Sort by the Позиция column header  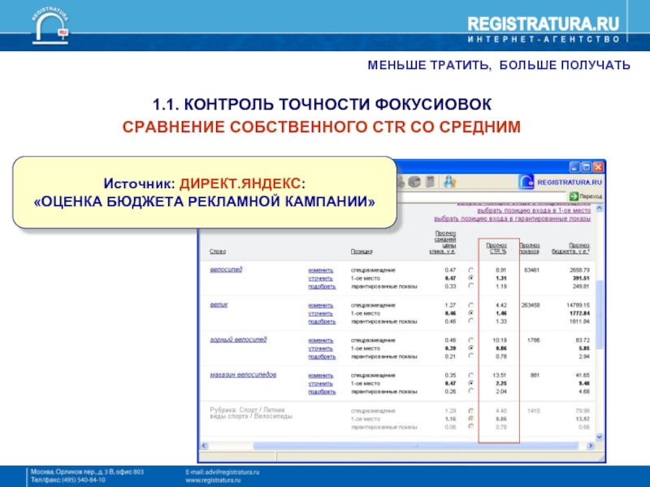tap(362, 252)
